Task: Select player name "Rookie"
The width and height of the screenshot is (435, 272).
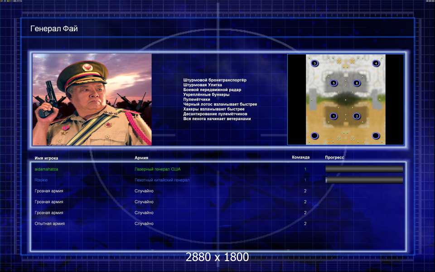Action: pyautogui.click(x=41, y=180)
